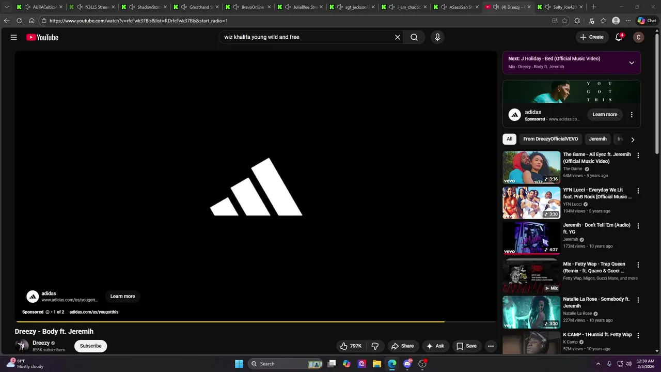Go back in browser history
661x372 pixels.
pyautogui.click(x=7, y=21)
